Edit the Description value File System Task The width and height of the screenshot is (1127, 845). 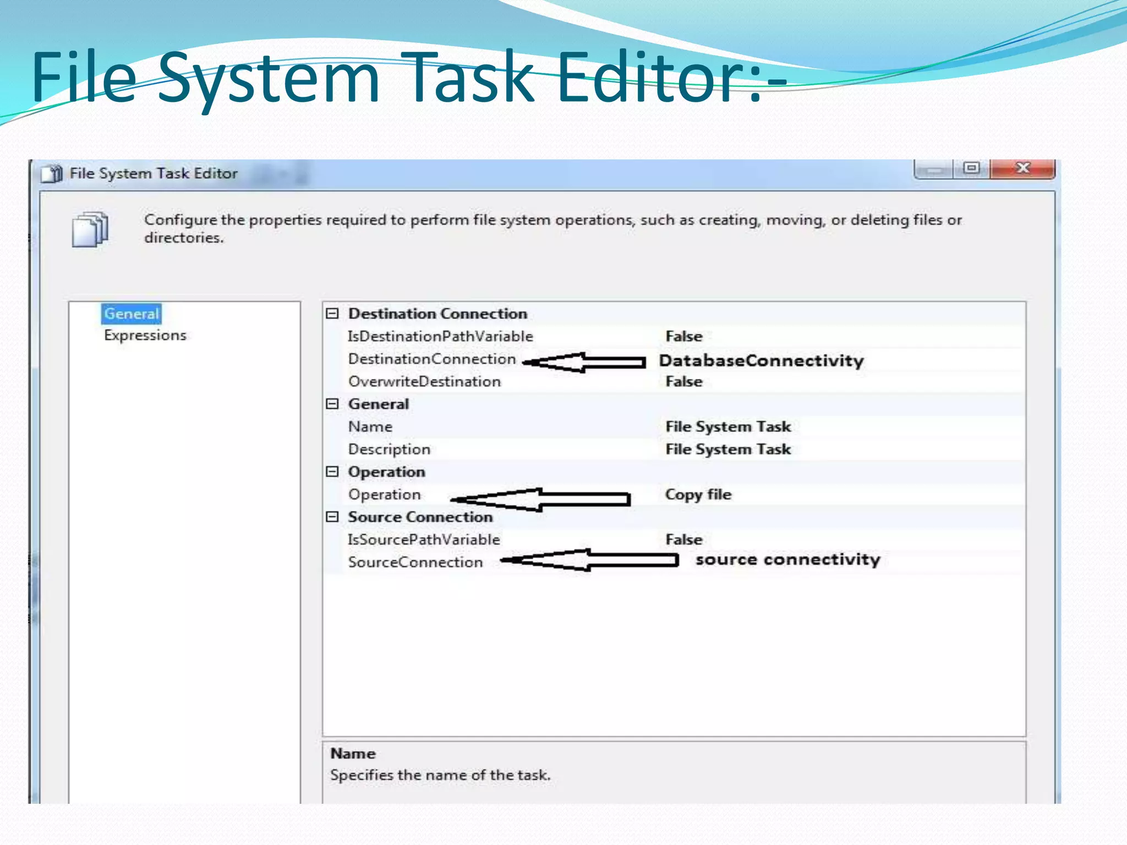coord(728,449)
